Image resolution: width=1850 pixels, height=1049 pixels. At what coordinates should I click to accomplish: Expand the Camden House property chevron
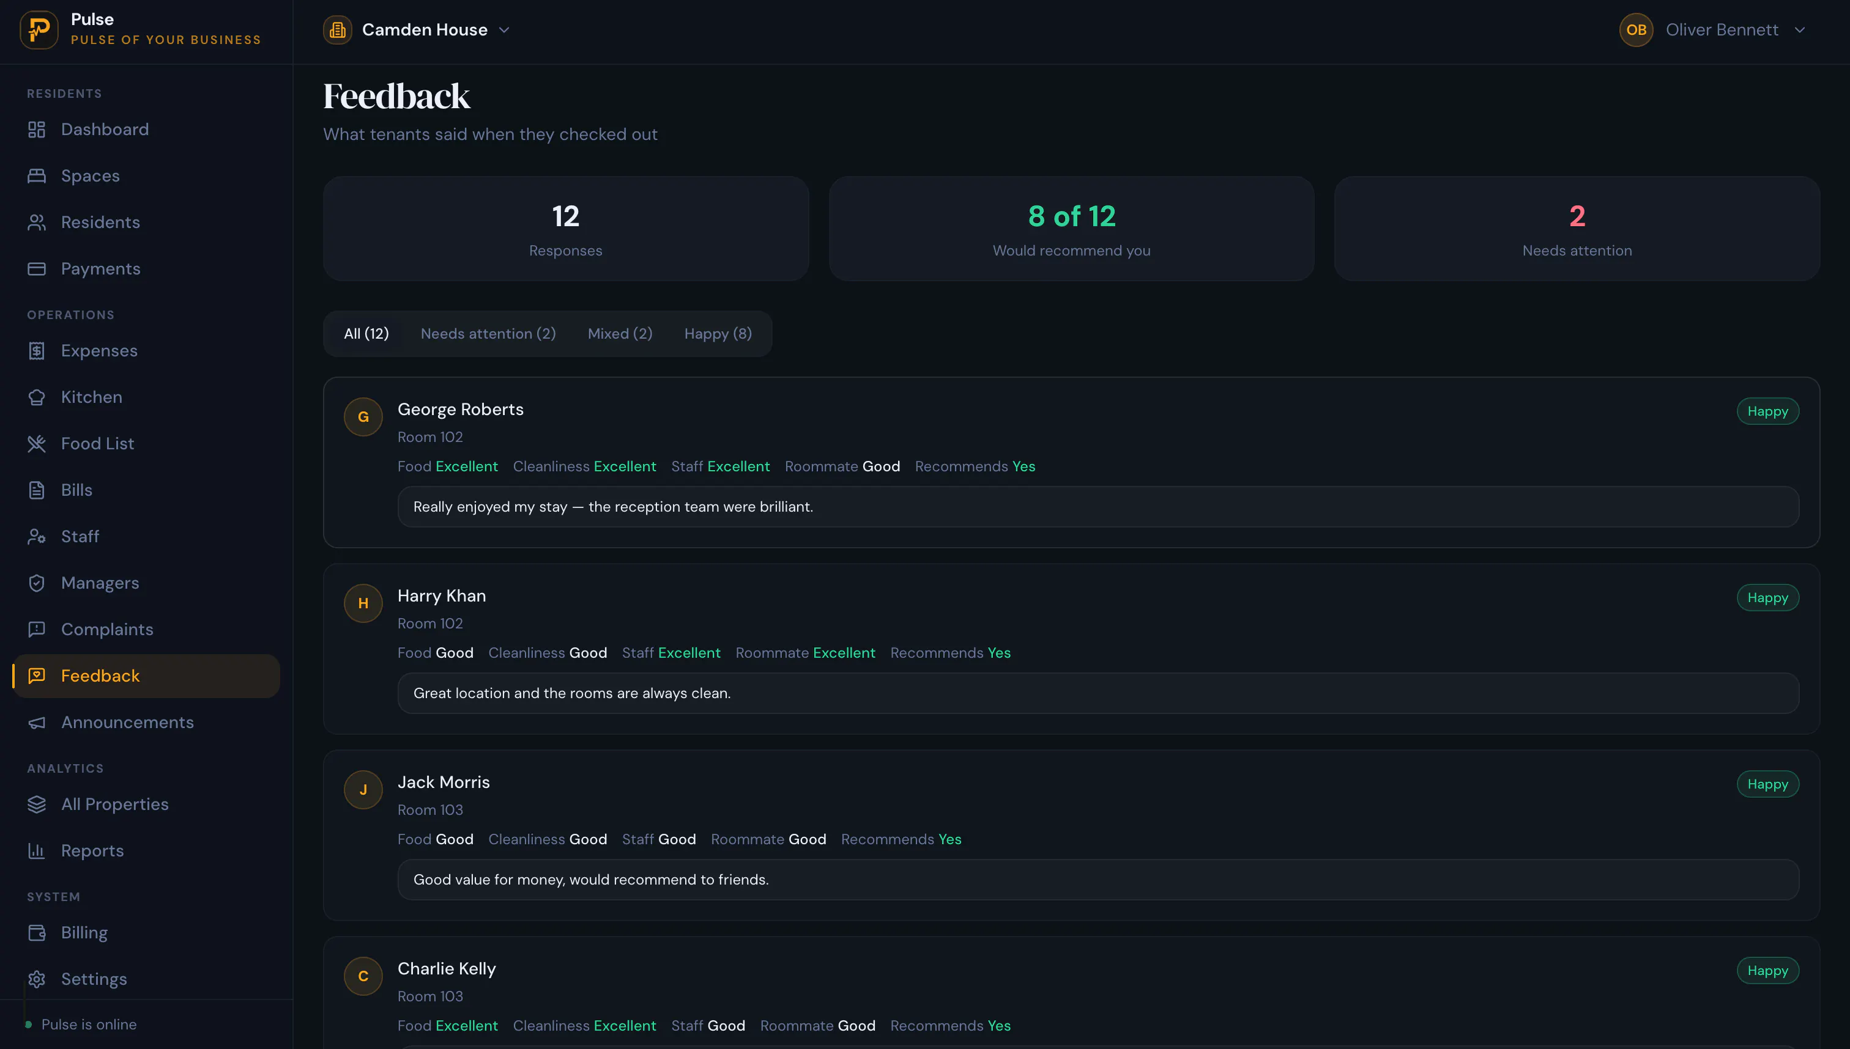[504, 31]
